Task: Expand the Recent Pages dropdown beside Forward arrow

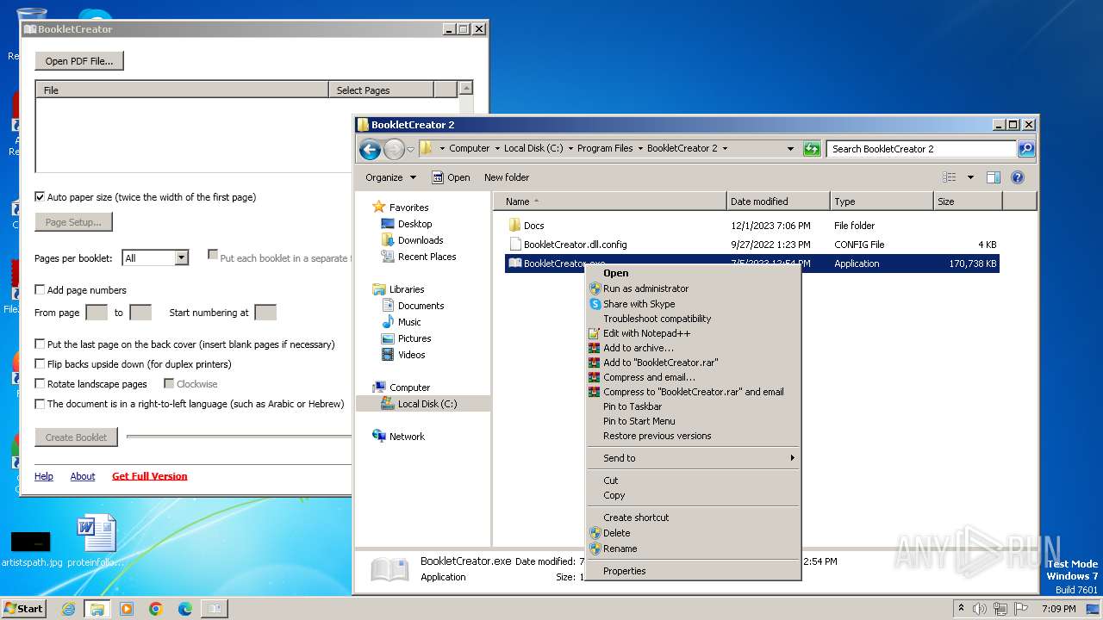Action: click(x=411, y=149)
